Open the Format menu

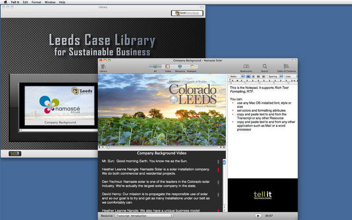point(37,2)
